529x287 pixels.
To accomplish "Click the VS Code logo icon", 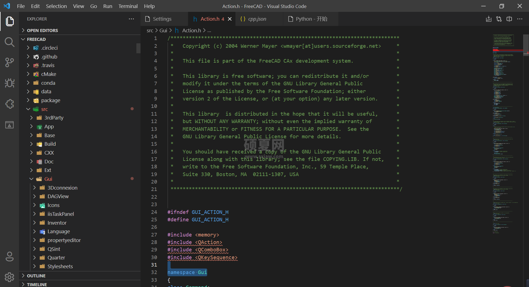I will pyautogui.click(x=7, y=6).
